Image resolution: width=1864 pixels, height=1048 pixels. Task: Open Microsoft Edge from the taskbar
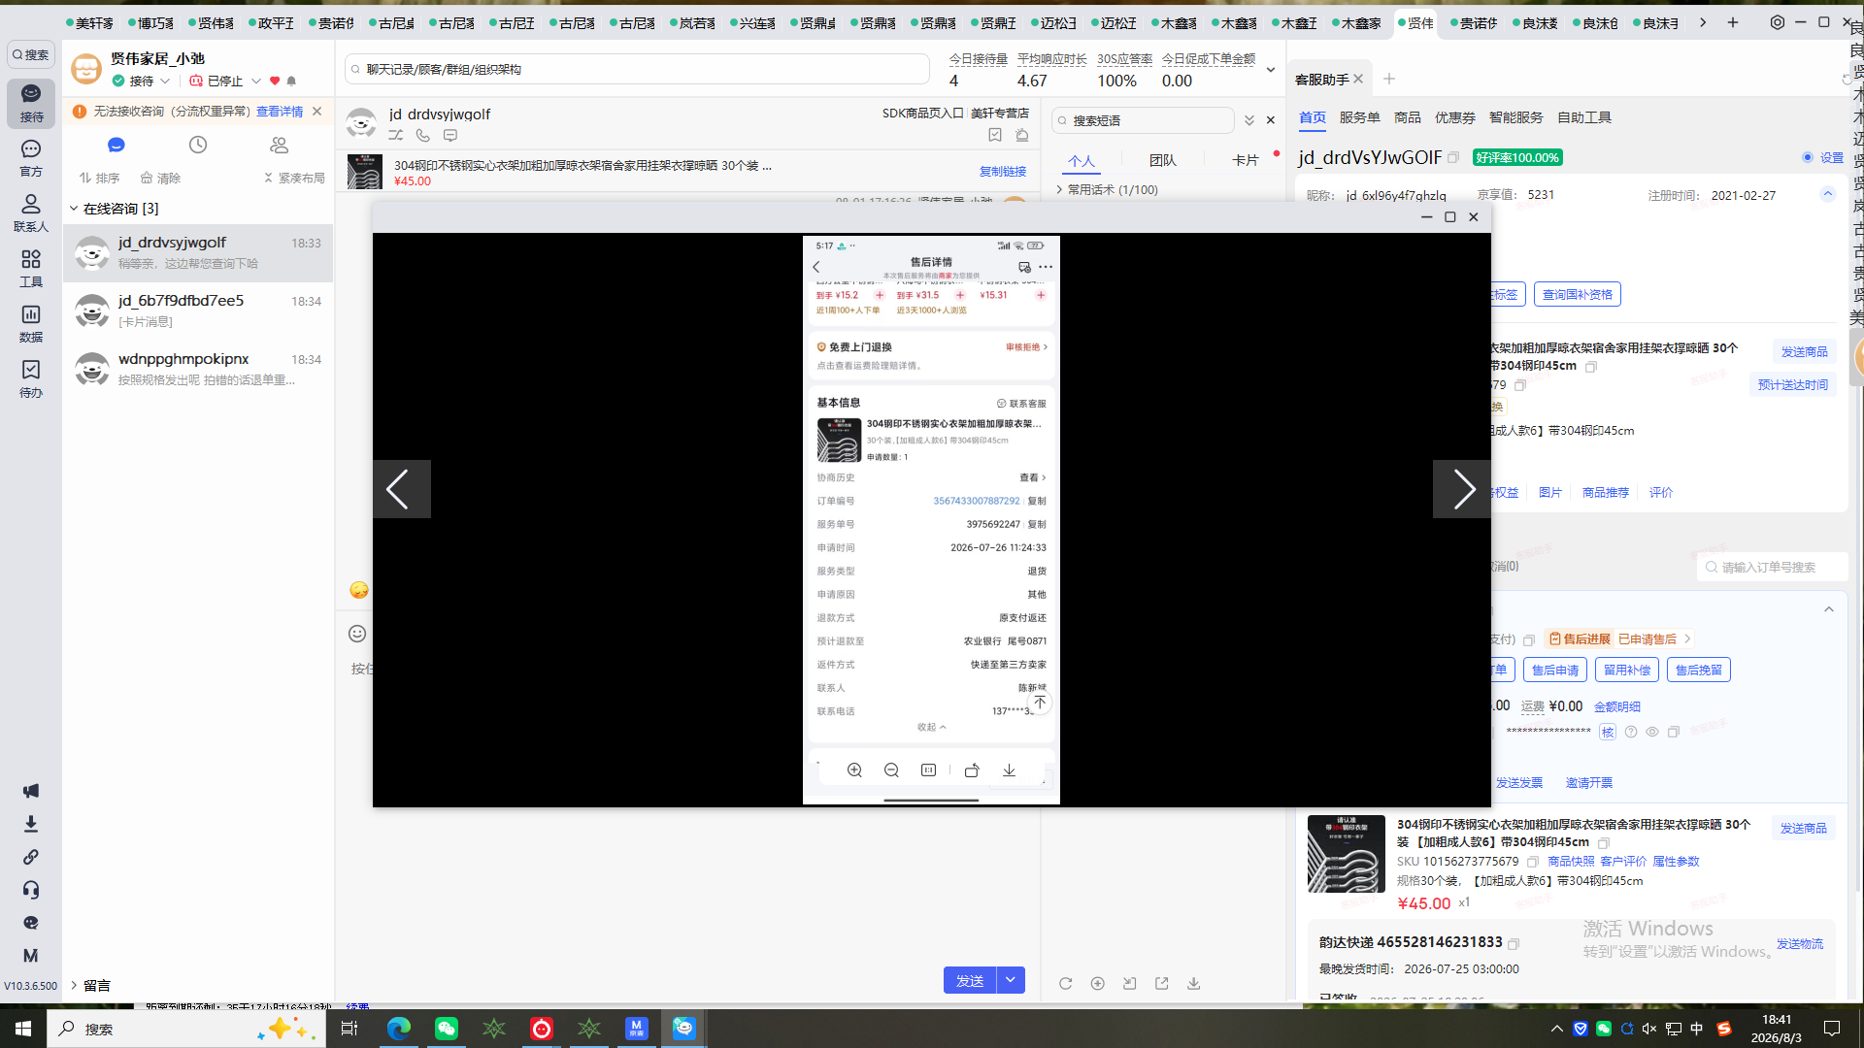399,1029
